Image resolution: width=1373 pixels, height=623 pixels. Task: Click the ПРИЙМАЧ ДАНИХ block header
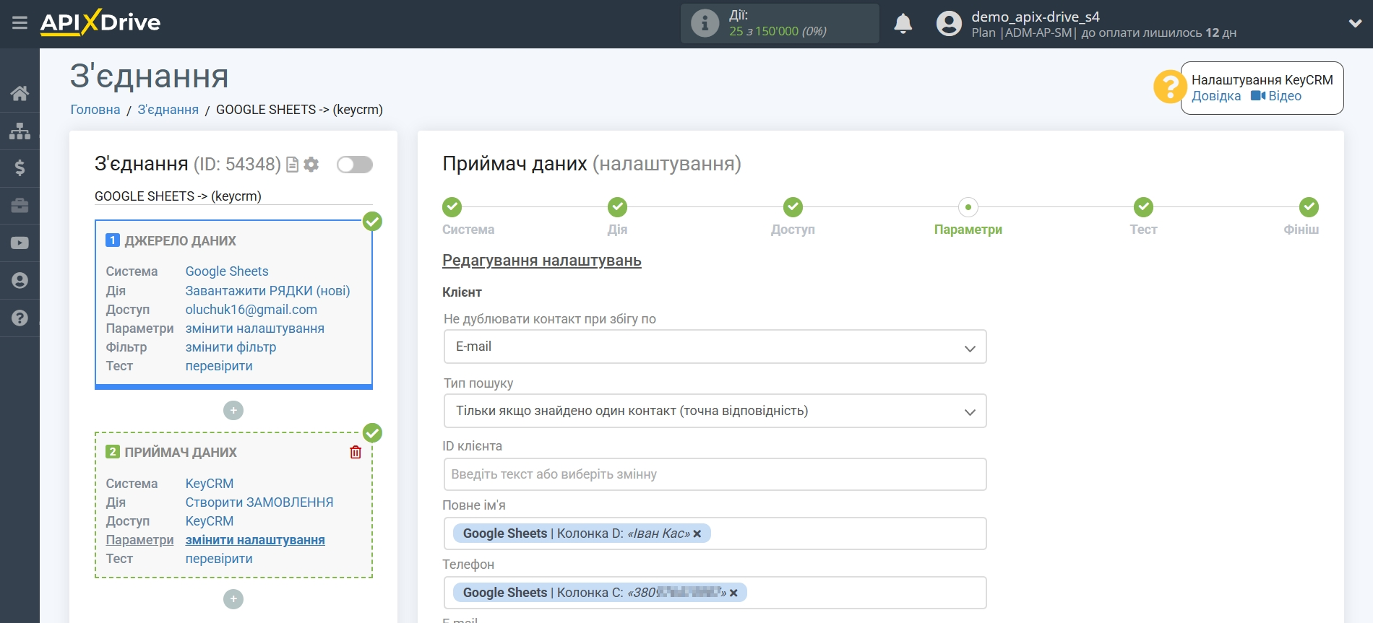pos(181,453)
